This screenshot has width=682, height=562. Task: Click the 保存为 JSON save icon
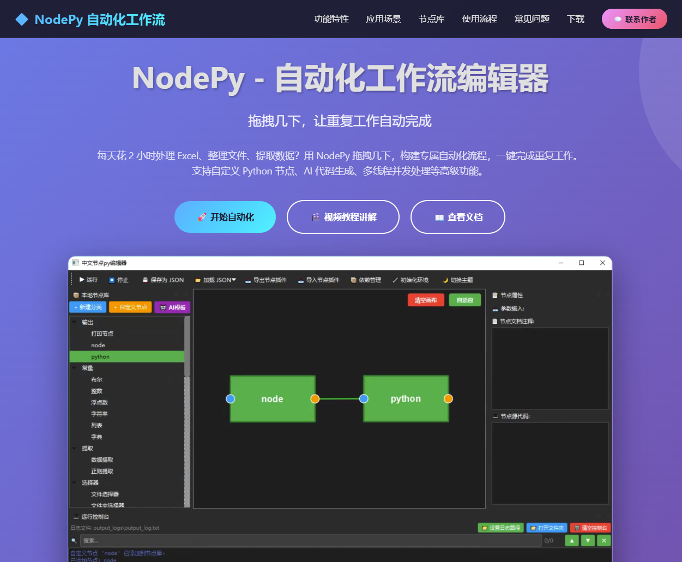click(x=145, y=280)
